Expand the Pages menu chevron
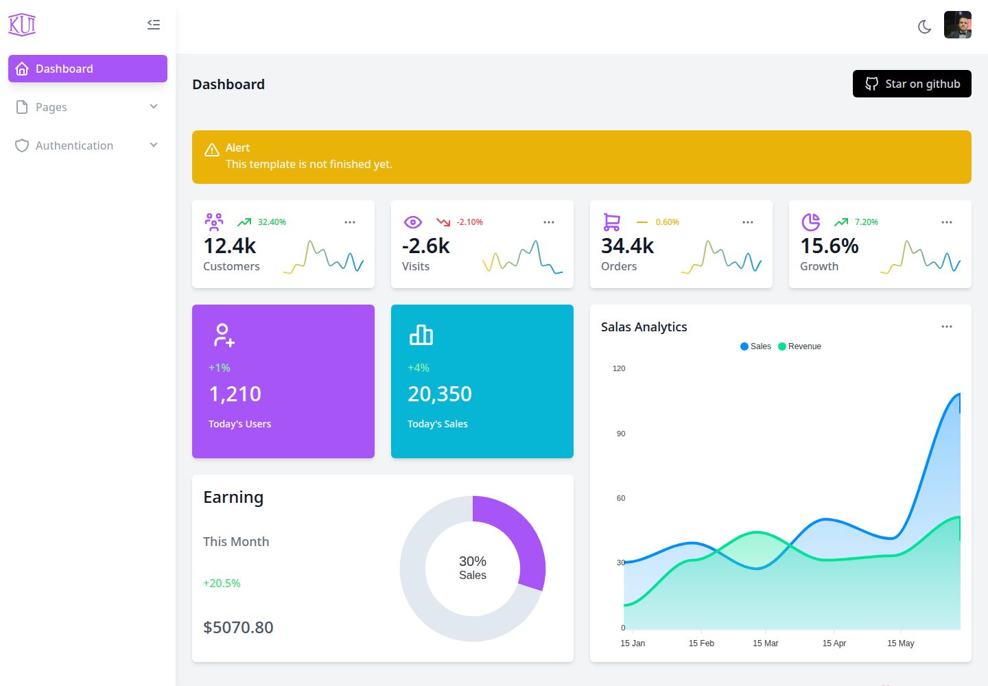This screenshot has height=686, width=988. [154, 106]
